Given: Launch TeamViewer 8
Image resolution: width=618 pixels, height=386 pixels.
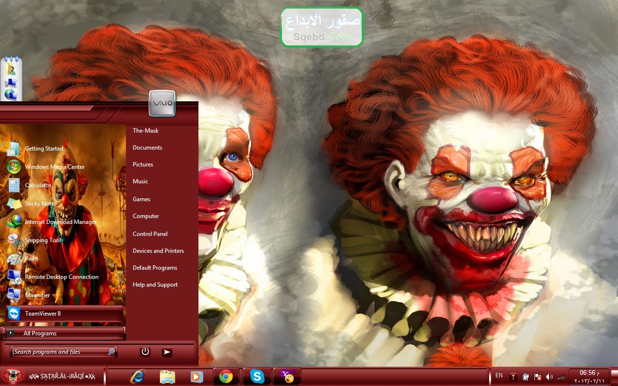Looking at the screenshot, I should click(65, 314).
